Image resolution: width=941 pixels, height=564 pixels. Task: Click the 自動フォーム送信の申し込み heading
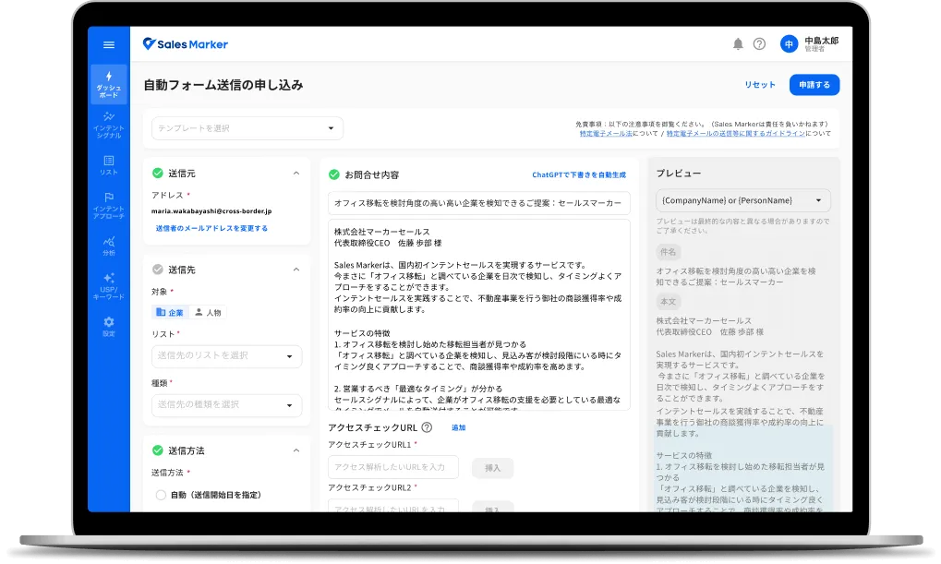click(x=223, y=85)
